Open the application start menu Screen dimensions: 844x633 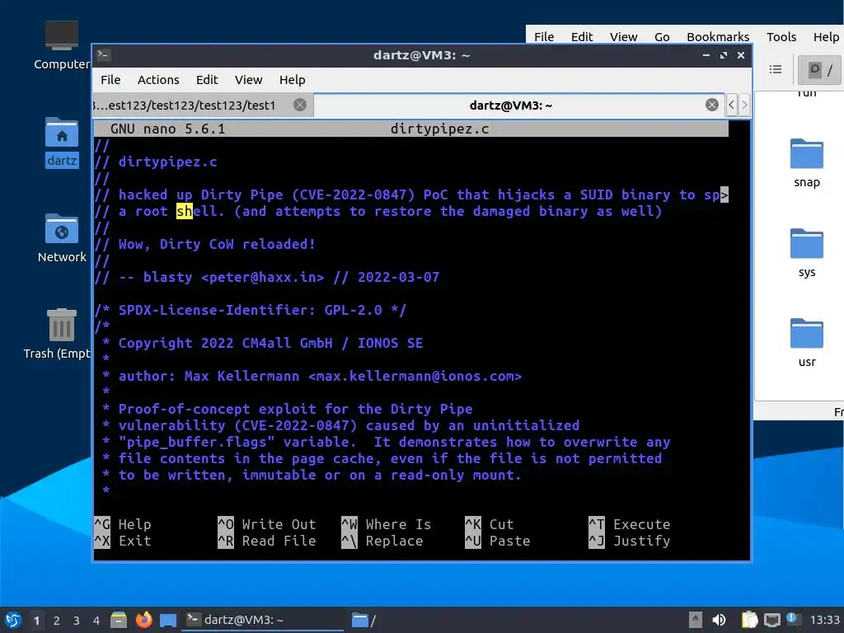coord(13,620)
